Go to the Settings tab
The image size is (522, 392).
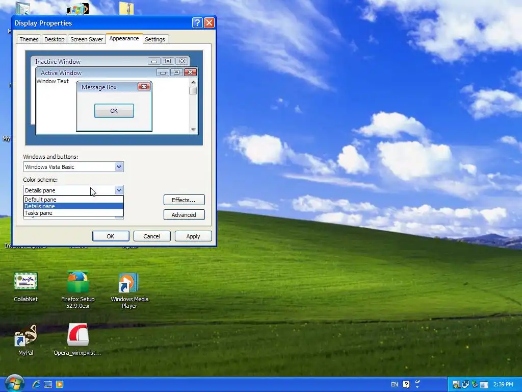tap(155, 39)
